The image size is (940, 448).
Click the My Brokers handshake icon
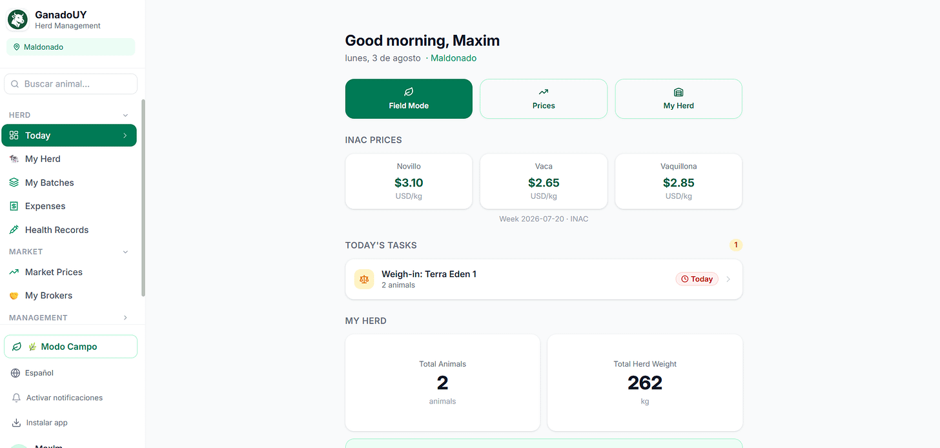(x=14, y=296)
